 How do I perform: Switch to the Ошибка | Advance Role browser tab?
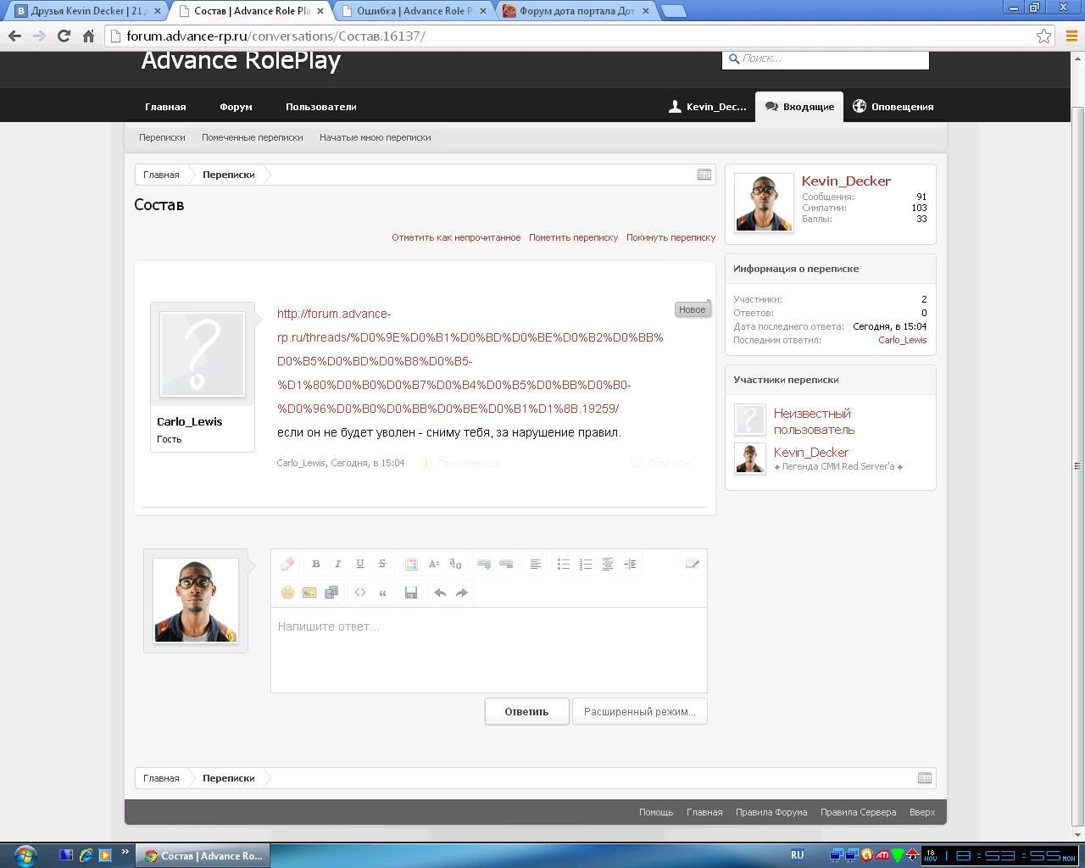(415, 11)
